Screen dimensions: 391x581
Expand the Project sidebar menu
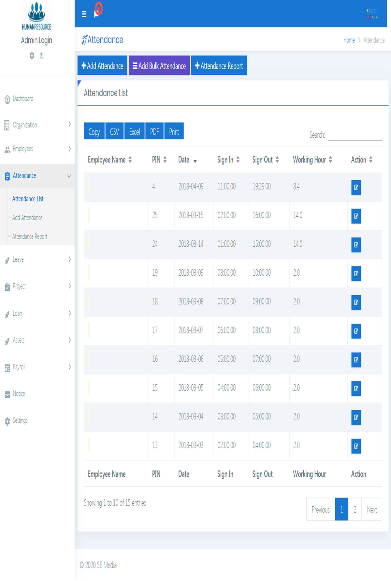pyautogui.click(x=37, y=286)
